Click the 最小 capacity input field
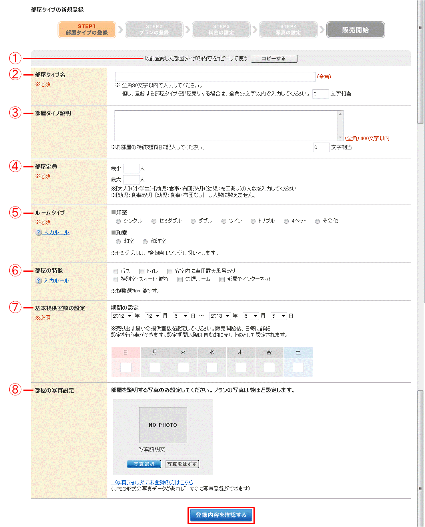The width and height of the screenshot is (425, 527). pyautogui.click(x=132, y=168)
